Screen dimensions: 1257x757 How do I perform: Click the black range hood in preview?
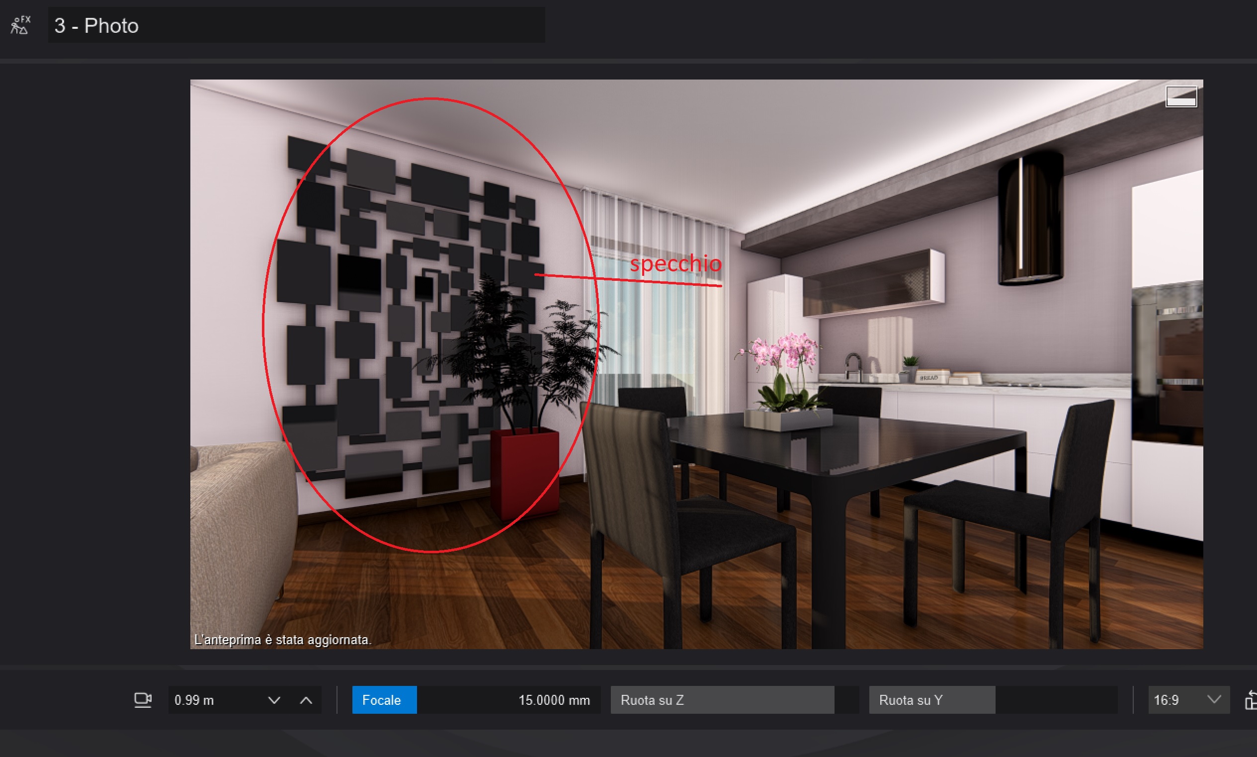(x=1031, y=219)
